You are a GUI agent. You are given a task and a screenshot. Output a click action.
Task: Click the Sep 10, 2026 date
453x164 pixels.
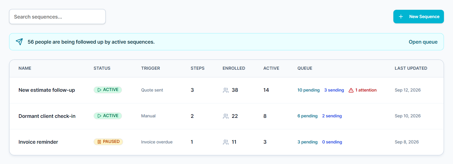(x=408, y=116)
